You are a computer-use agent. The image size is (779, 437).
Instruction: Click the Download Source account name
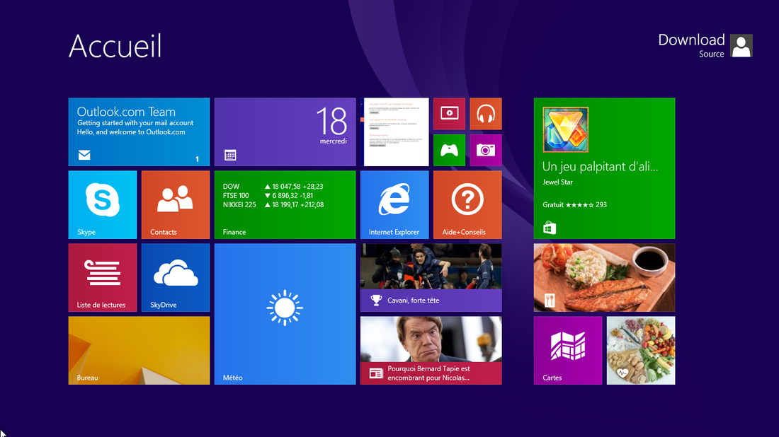coord(691,46)
